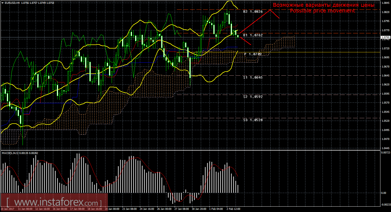Click the 30 Jan 20:00 time label
The width and height of the screenshot is (391, 212).
[x=199, y=209]
